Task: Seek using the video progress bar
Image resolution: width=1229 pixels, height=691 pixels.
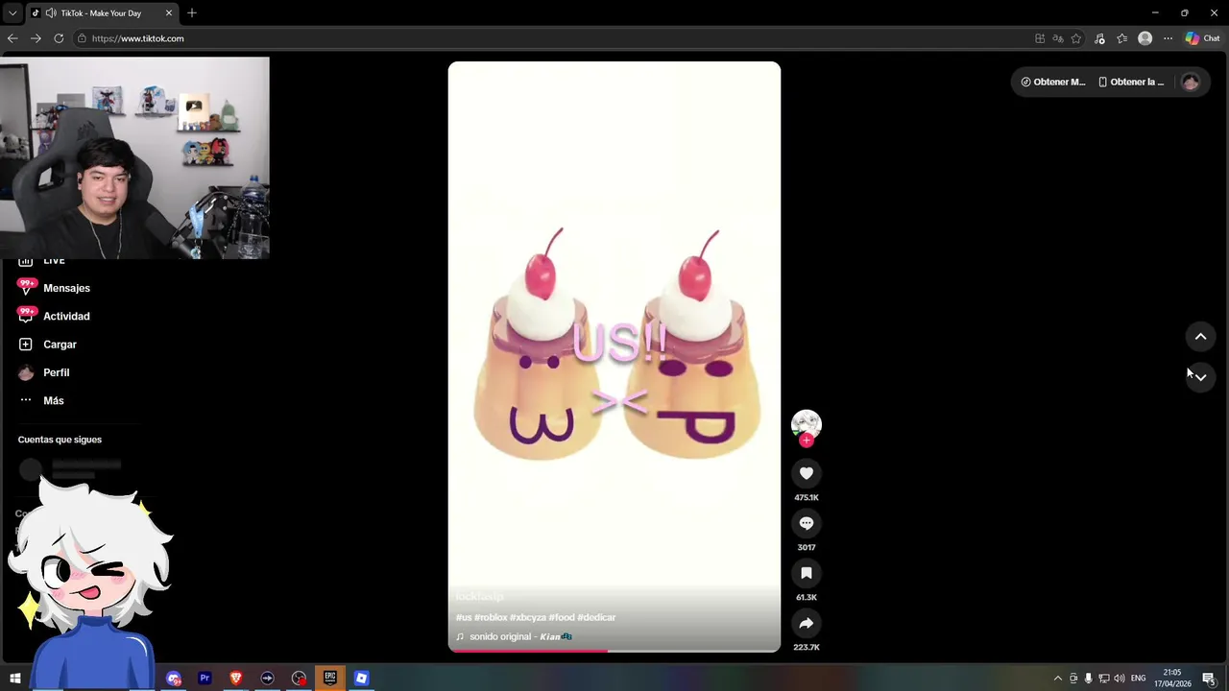Action: tap(614, 651)
